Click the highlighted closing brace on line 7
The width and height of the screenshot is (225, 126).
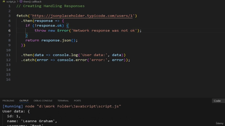(x=26, y=35)
